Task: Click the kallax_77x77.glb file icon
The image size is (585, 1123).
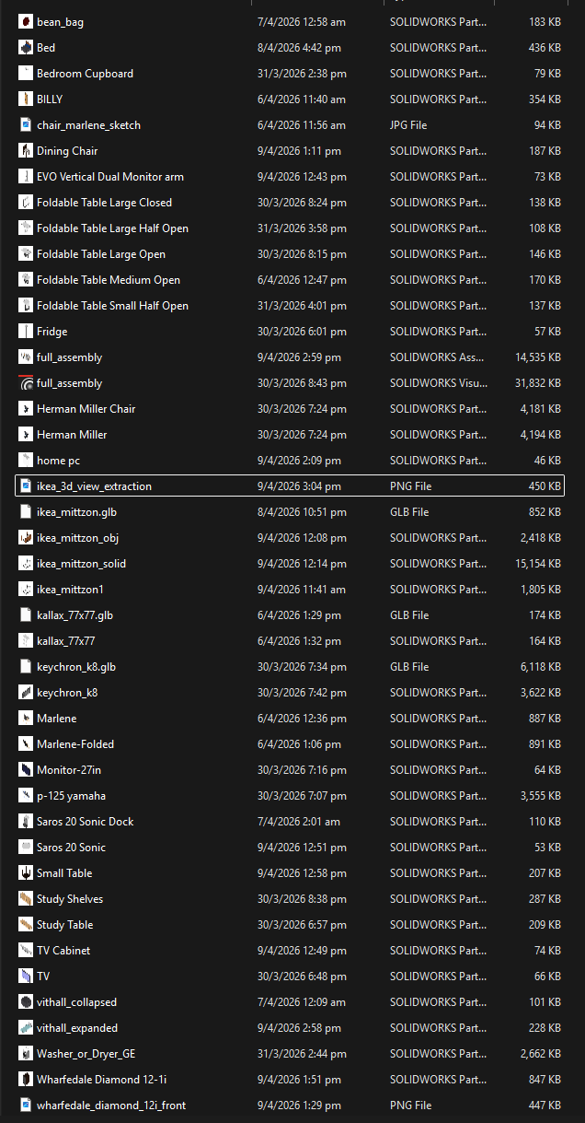Action: coord(26,614)
